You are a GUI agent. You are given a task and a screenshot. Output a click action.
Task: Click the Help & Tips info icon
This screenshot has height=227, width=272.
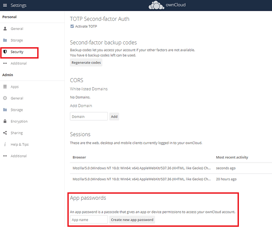pos(5,144)
